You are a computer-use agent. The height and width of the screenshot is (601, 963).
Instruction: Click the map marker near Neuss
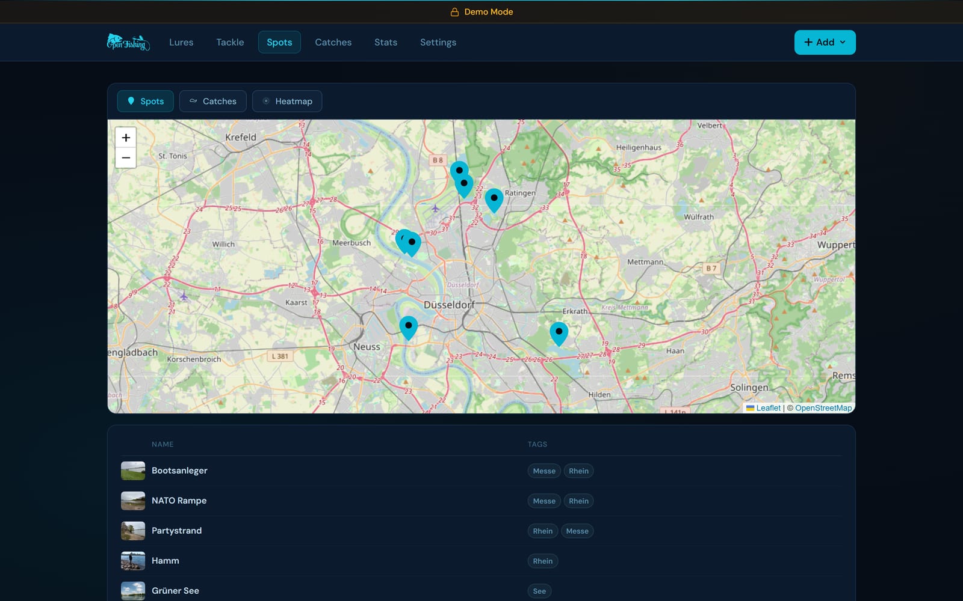(409, 328)
